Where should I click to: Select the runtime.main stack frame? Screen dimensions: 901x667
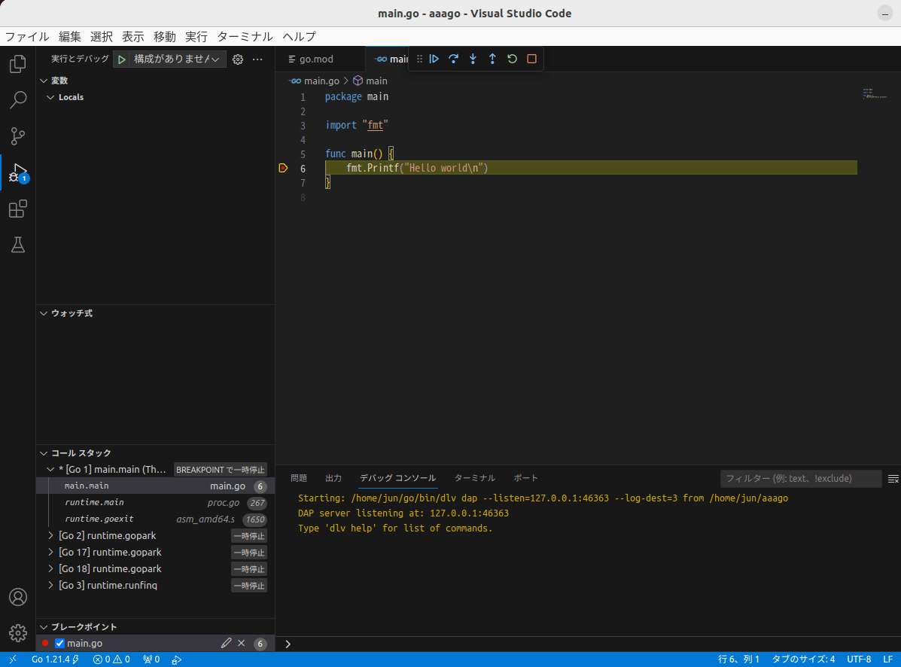coord(155,503)
